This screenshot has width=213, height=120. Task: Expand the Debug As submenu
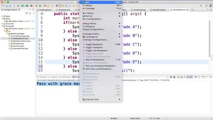(x=101, y=26)
